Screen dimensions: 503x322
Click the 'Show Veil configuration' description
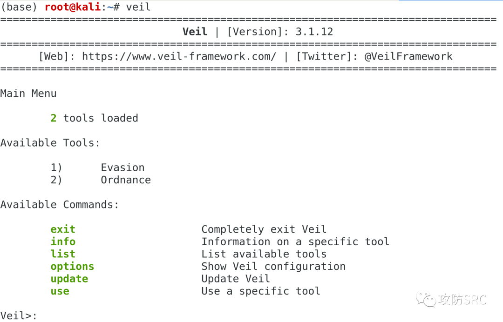[273, 267]
